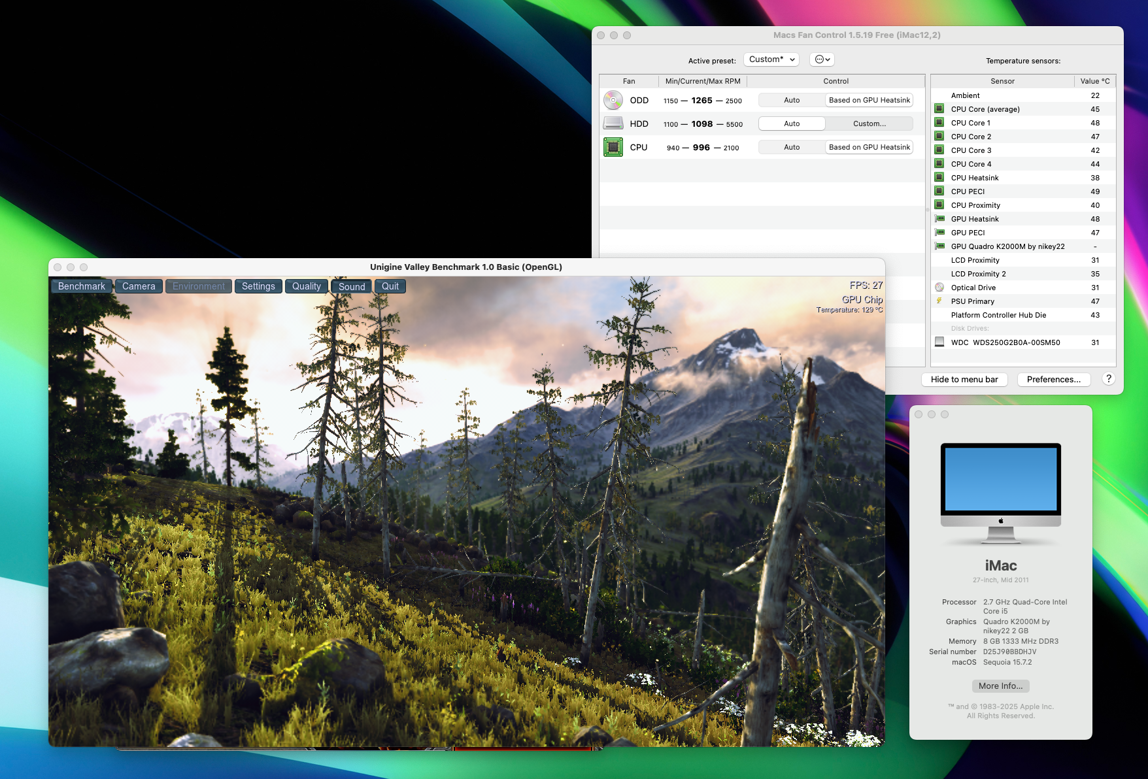Click Quit in Valley Benchmark
Screen dimensions: 1148x779
[x=390, y=286]
